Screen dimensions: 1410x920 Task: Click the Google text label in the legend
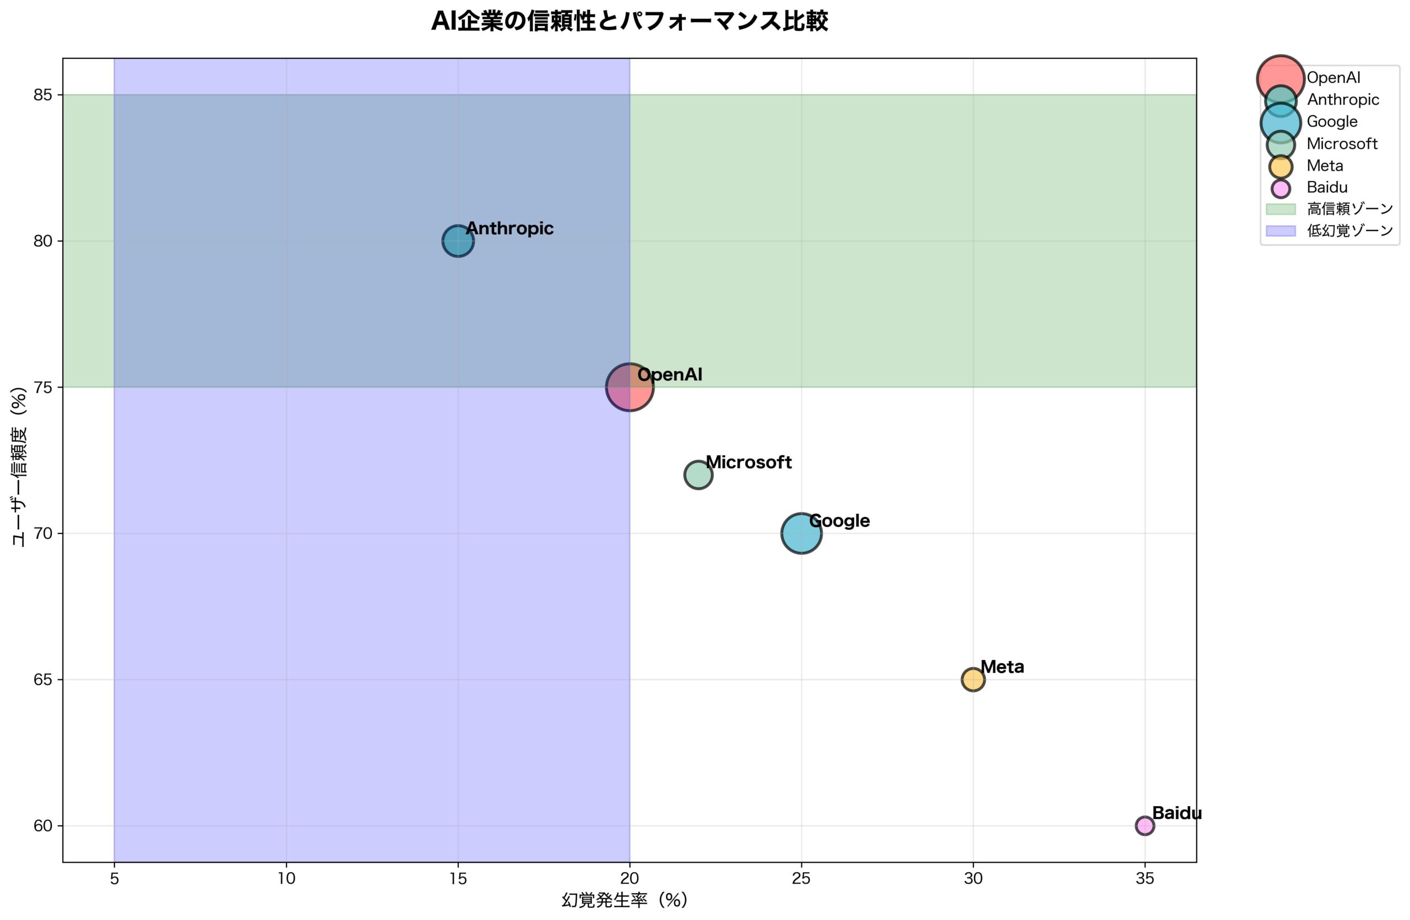pyautogui.click(x=1332, y=121)
